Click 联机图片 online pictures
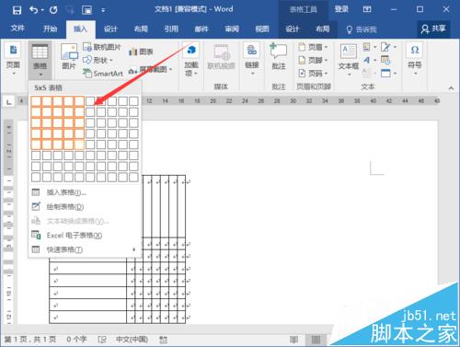Screen dimensions: 460x347 point(102,47)
